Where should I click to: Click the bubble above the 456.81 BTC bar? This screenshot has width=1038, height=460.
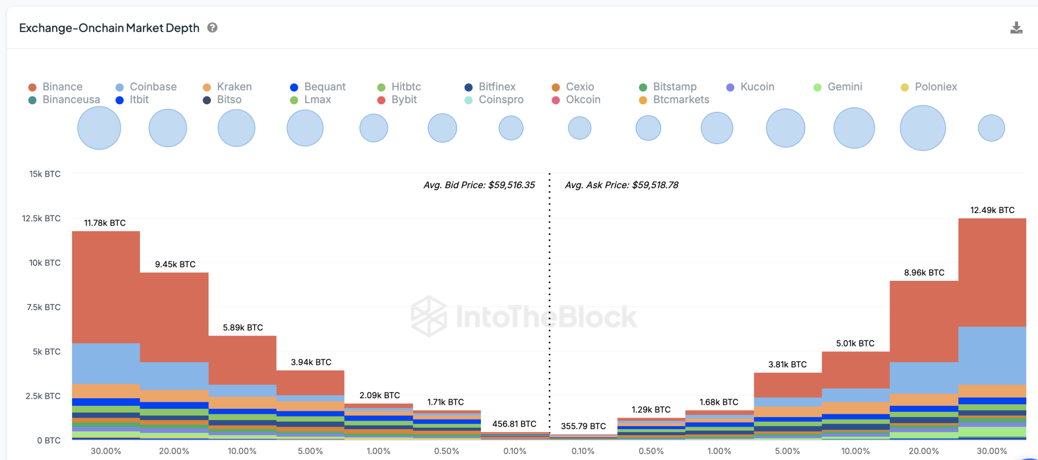(x=511, y=128)
